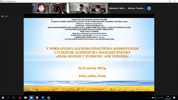Open the notification center icon
Viewport: 178px width, 100px height.
(x=174, y=98)
